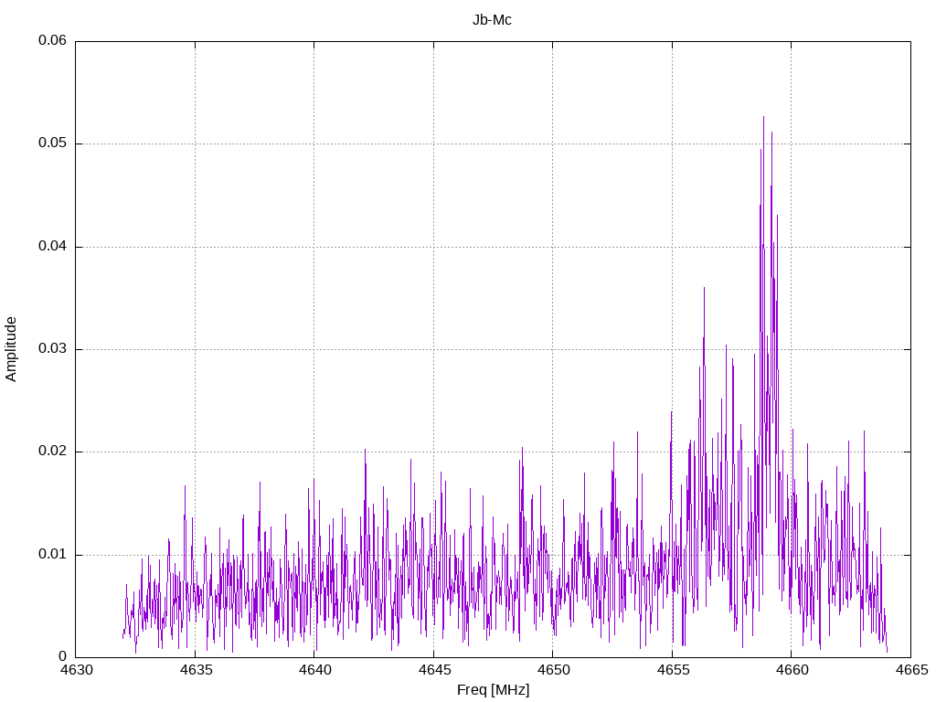This screenshot has height=702, width=936.
Task: Click the 4635 x-axis tick label
Action: point(196,670)
